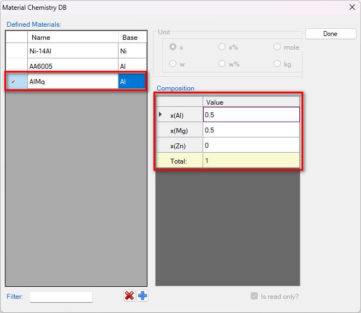The width and height of the screenshot is (361, 313).
Task: Click the pencil edit icon beside AlMg
Action: click(x=13, y=81)
